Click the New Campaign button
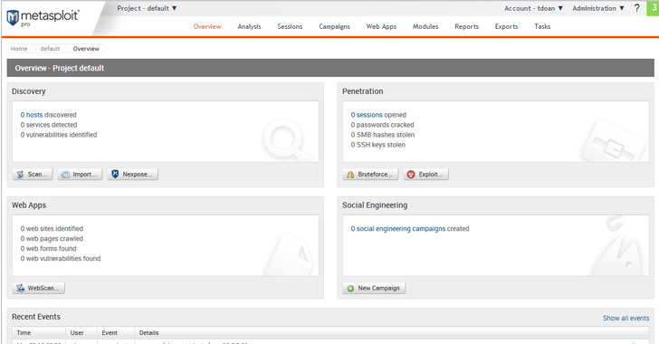The height and width of the screenshot is (344, 659). point(374,288)
